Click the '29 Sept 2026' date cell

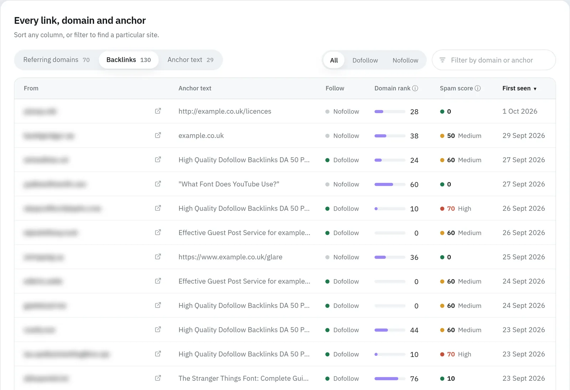point(524,136)
